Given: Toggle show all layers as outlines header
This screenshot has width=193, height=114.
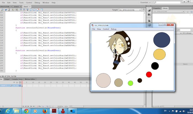Looking at the screenshot, I should click(20, 82).
